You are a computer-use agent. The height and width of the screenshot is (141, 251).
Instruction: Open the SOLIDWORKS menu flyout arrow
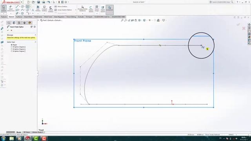pyautogui.click(x=22, y=2)
